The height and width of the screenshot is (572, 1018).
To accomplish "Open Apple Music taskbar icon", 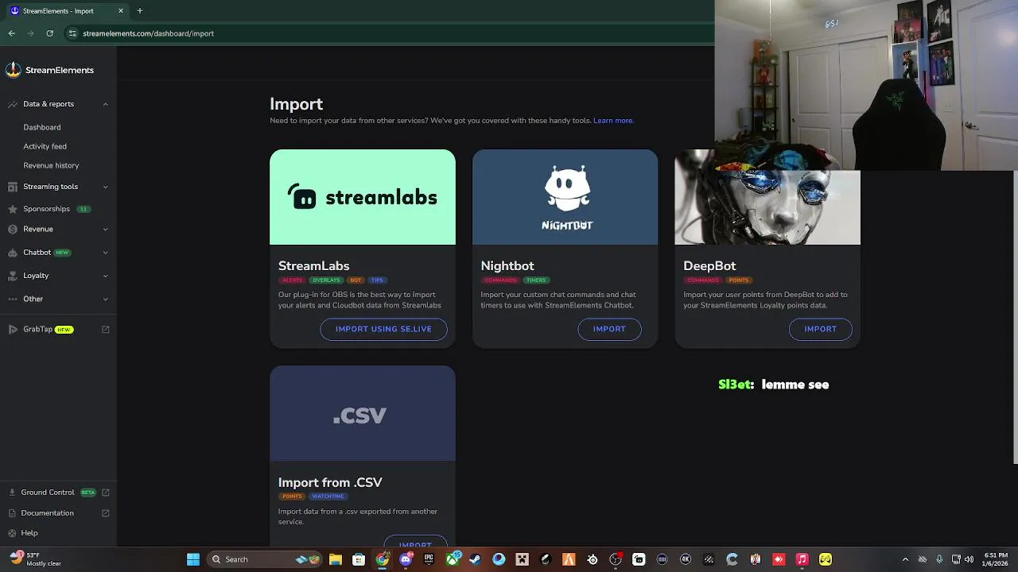I will click(802, 559).
